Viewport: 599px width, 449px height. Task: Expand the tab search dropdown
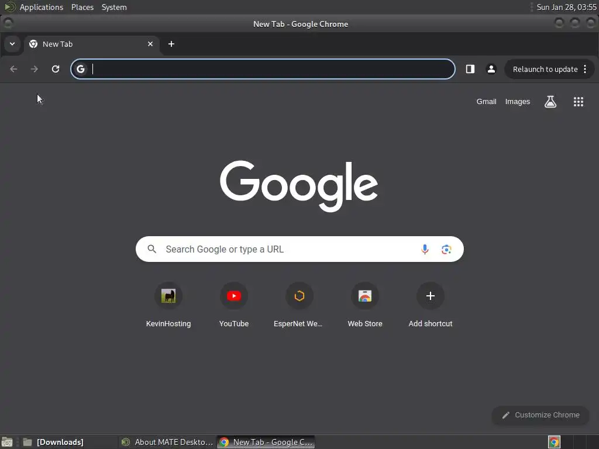point(12,44)
